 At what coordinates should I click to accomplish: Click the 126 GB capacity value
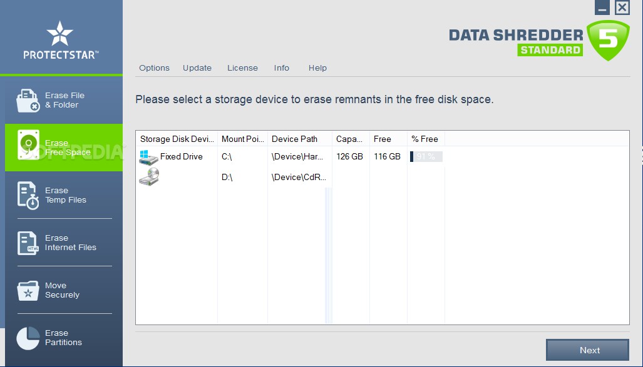coord(349,156)
